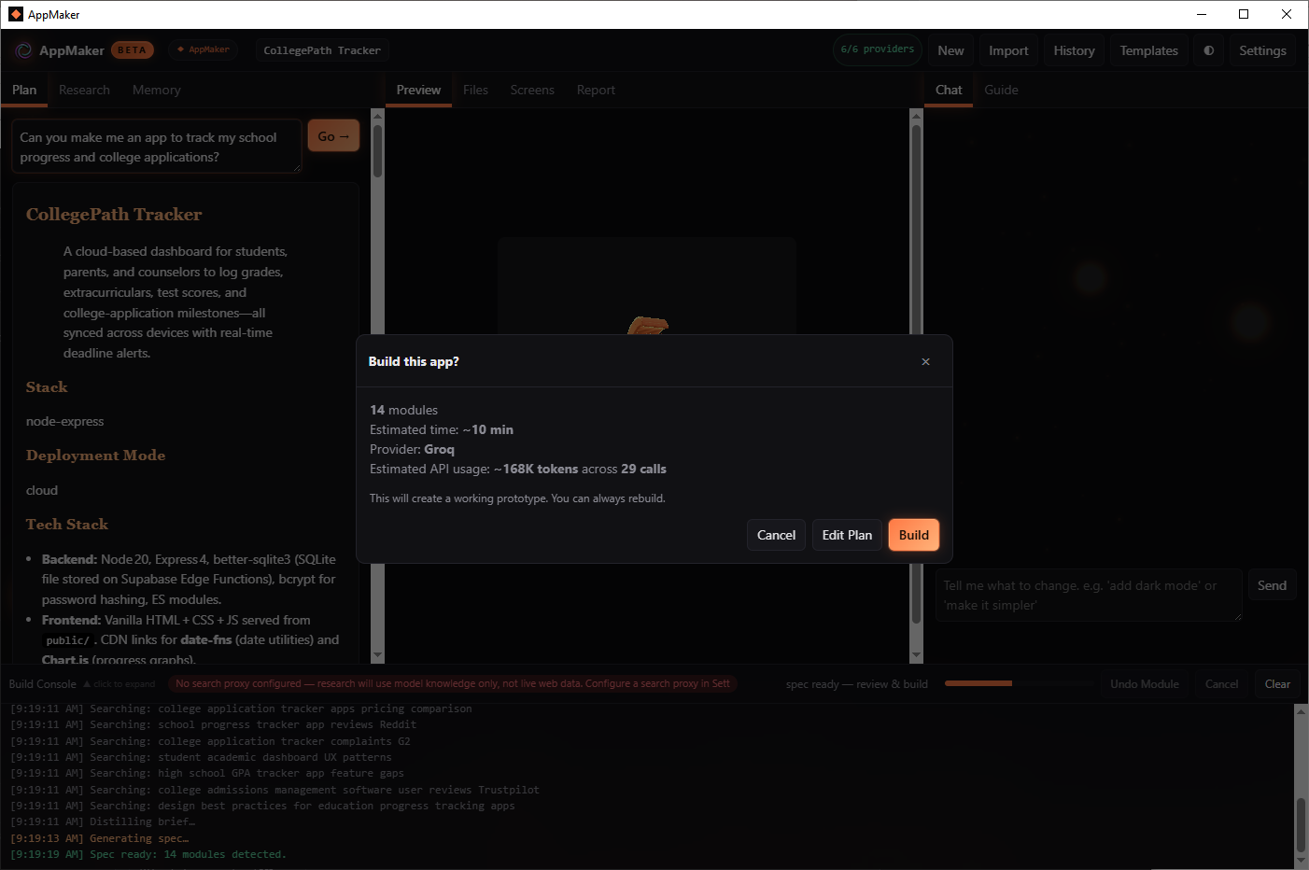Click the BETA badge
Screen dimensions: 1309x870
click(132, 50)
